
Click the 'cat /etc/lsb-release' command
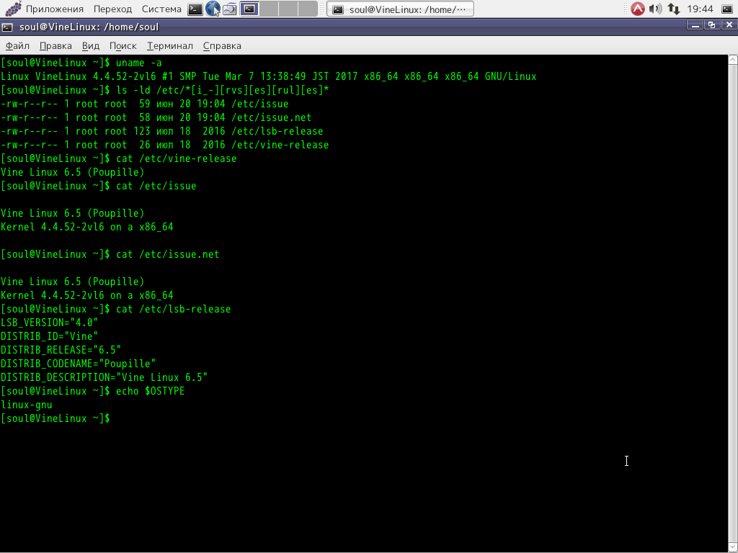click(x=174, y=309)
